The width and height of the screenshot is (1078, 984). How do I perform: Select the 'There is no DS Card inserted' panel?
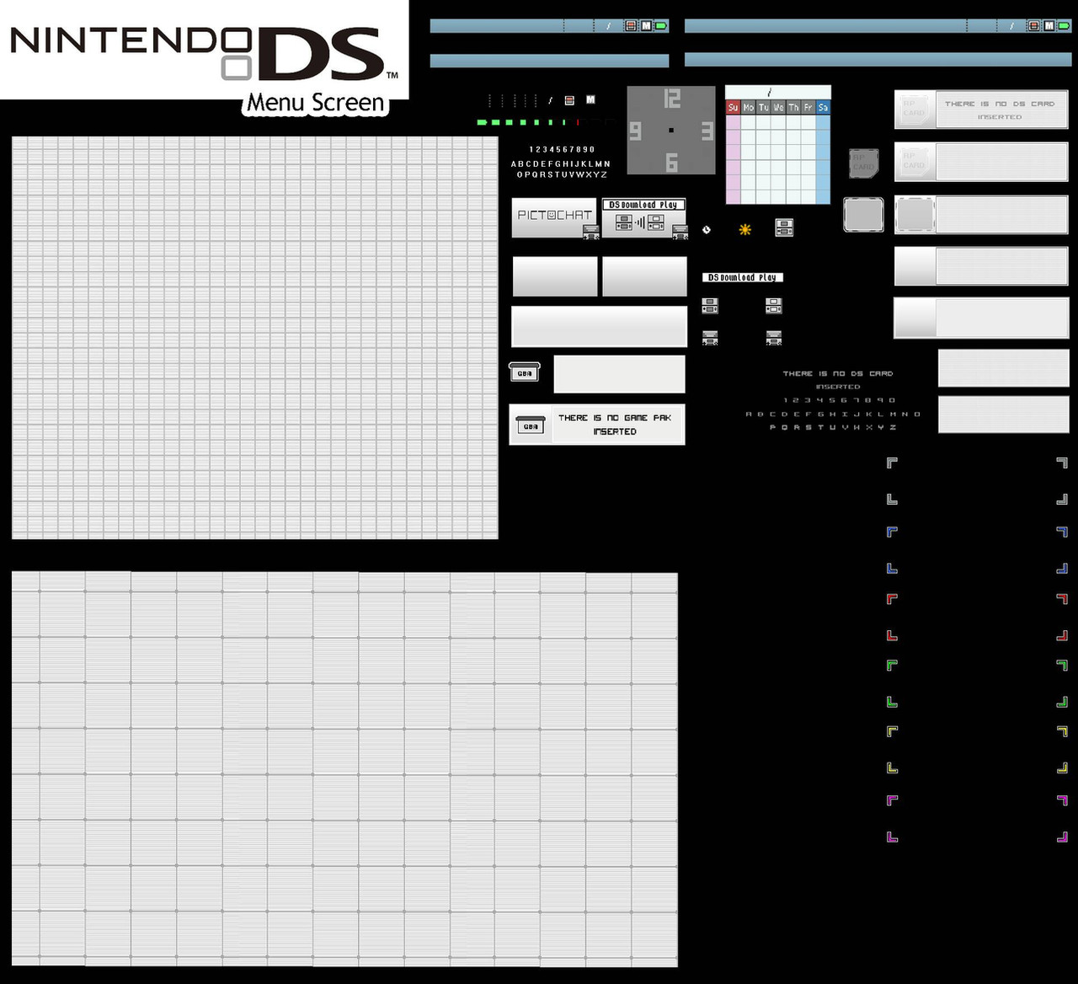click(981, 110)
